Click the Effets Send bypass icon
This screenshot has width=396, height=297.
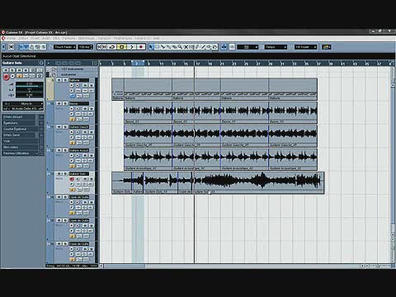click(41, 135)
